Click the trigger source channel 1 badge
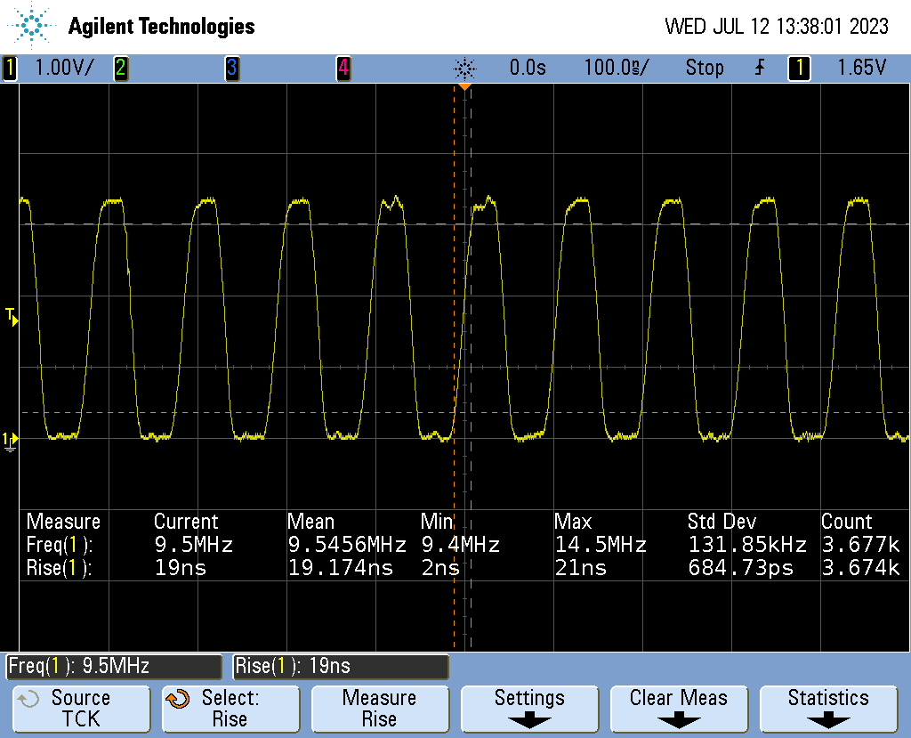Screen dimensions: 911x738 point(799,68)
